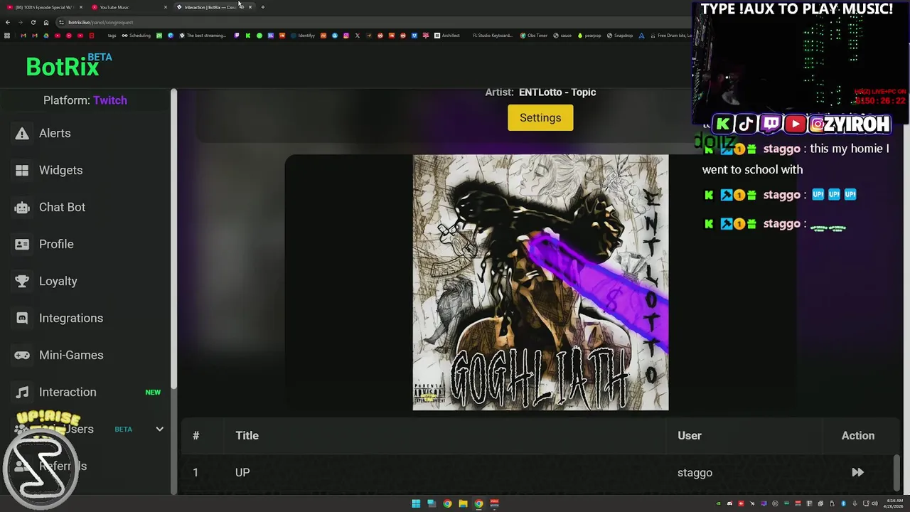
Task: Click the Interaction music note icon
Action: pos(22,392)
